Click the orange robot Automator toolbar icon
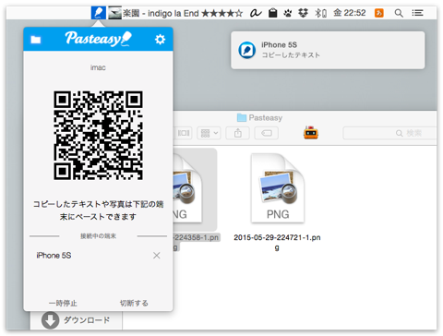This screenshot has height=336, width=443. point(311,133)
